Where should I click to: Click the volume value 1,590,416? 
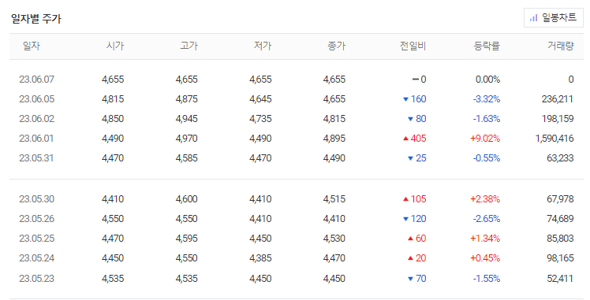click(555, 139)
